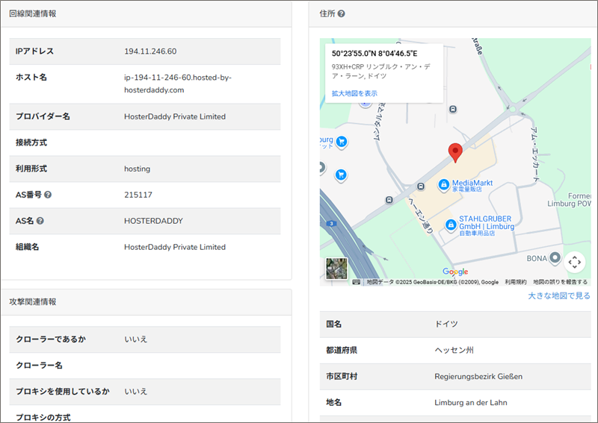Viewport: 598px width, 423px height.
Task: Click the STAHLGRUBER GmbH shop marker icon
Action: coord(450,224)
